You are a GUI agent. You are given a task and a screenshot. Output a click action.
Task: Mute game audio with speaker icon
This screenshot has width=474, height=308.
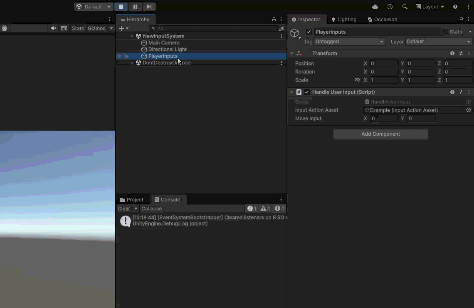pyautogui.click(x=53, y=28)
